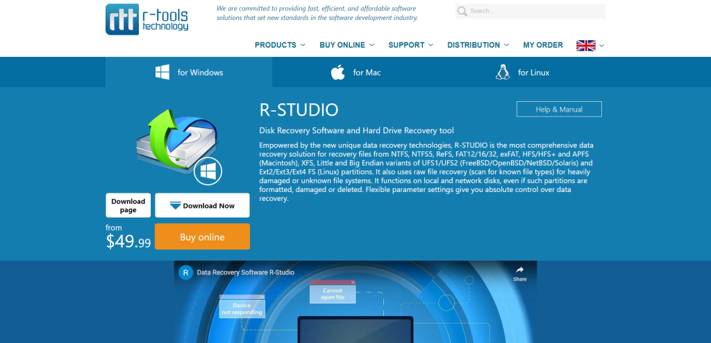Image resolution: width=711 pixels, height=343 pixels.
Task: Click the 'Disk Recovery Software and Hard Drive Recovery tool' subtitle
Action: 356,131
